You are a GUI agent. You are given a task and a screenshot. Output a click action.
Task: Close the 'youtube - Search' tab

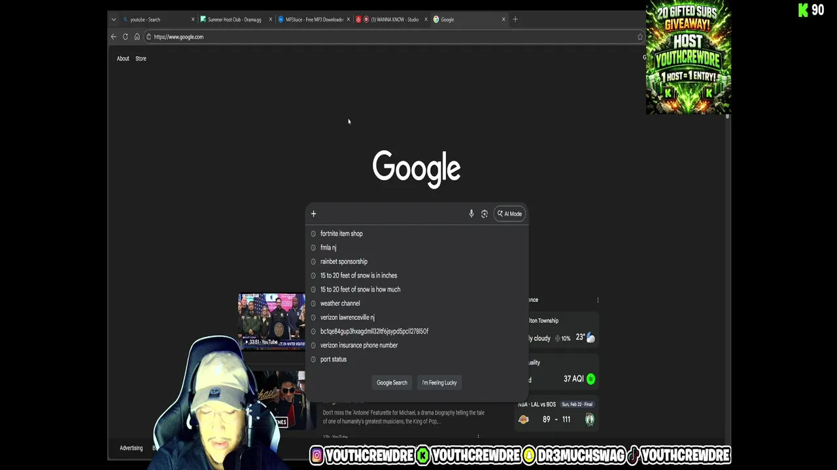click(x=193, y=20)
